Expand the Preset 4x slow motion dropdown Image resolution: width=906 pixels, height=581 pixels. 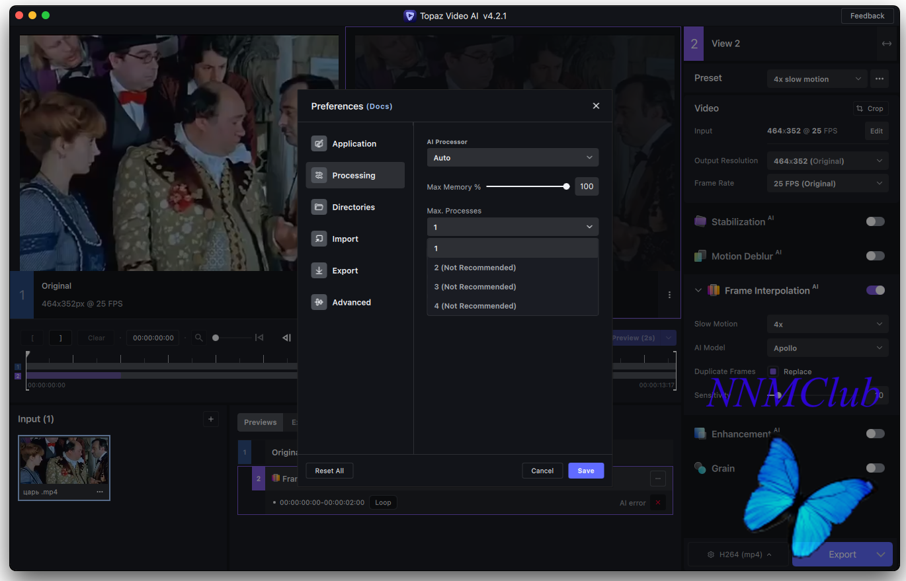pyautogui.click(x=817, y=79)
